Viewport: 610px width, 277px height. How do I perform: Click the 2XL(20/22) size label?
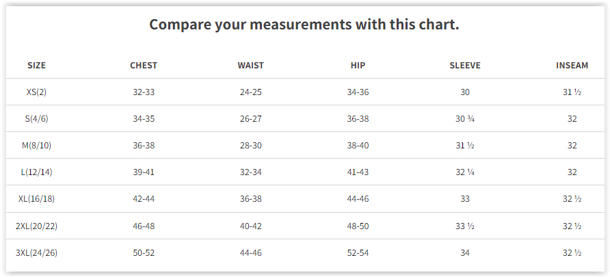pyautogui.click(x=36, y=226)
